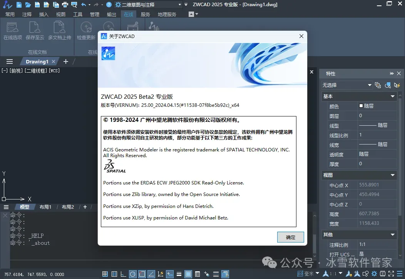Open the undo history dropdown arrow
Viewport: 405px width, 279px height.
pyautogui.click(x=89, y=5)
